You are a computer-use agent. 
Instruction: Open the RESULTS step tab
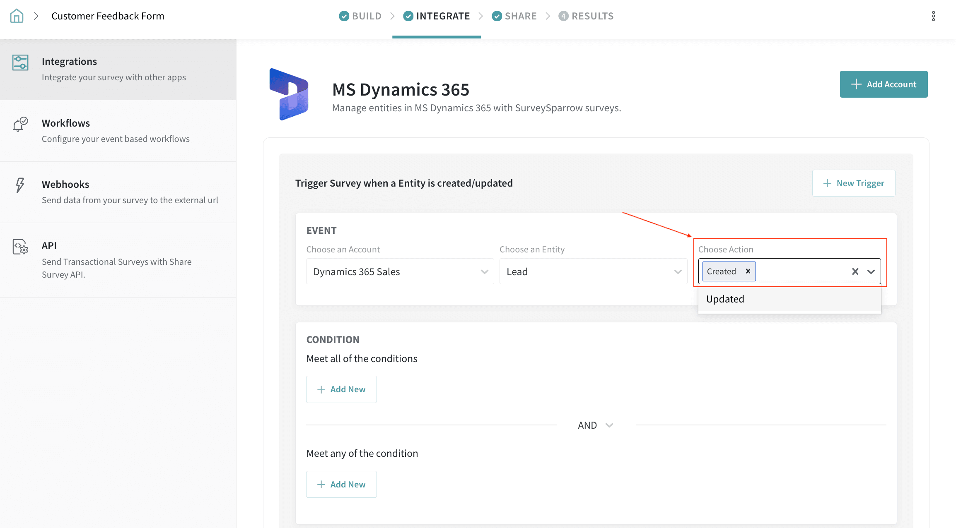tap(586, 16)
